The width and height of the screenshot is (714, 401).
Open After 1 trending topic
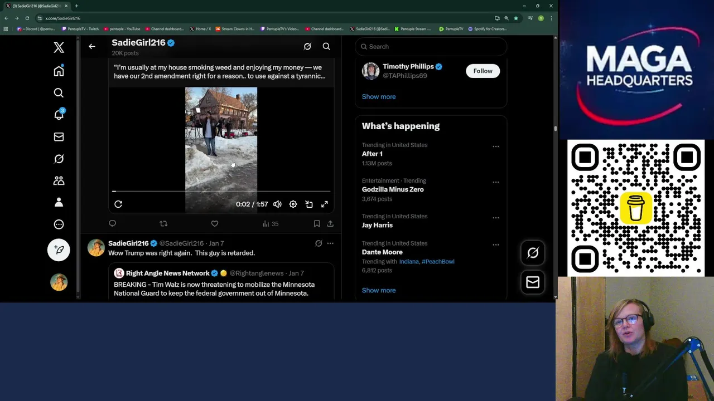click(x=372, y=154)
